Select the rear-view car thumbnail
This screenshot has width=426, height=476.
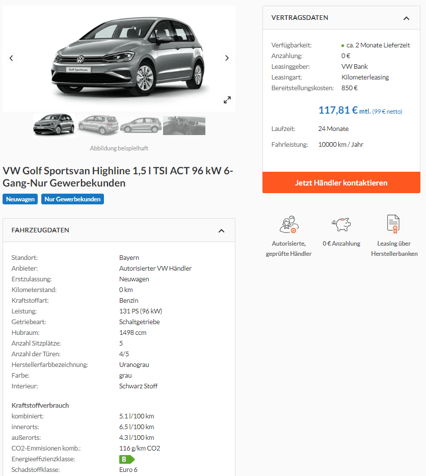(98, 125)
